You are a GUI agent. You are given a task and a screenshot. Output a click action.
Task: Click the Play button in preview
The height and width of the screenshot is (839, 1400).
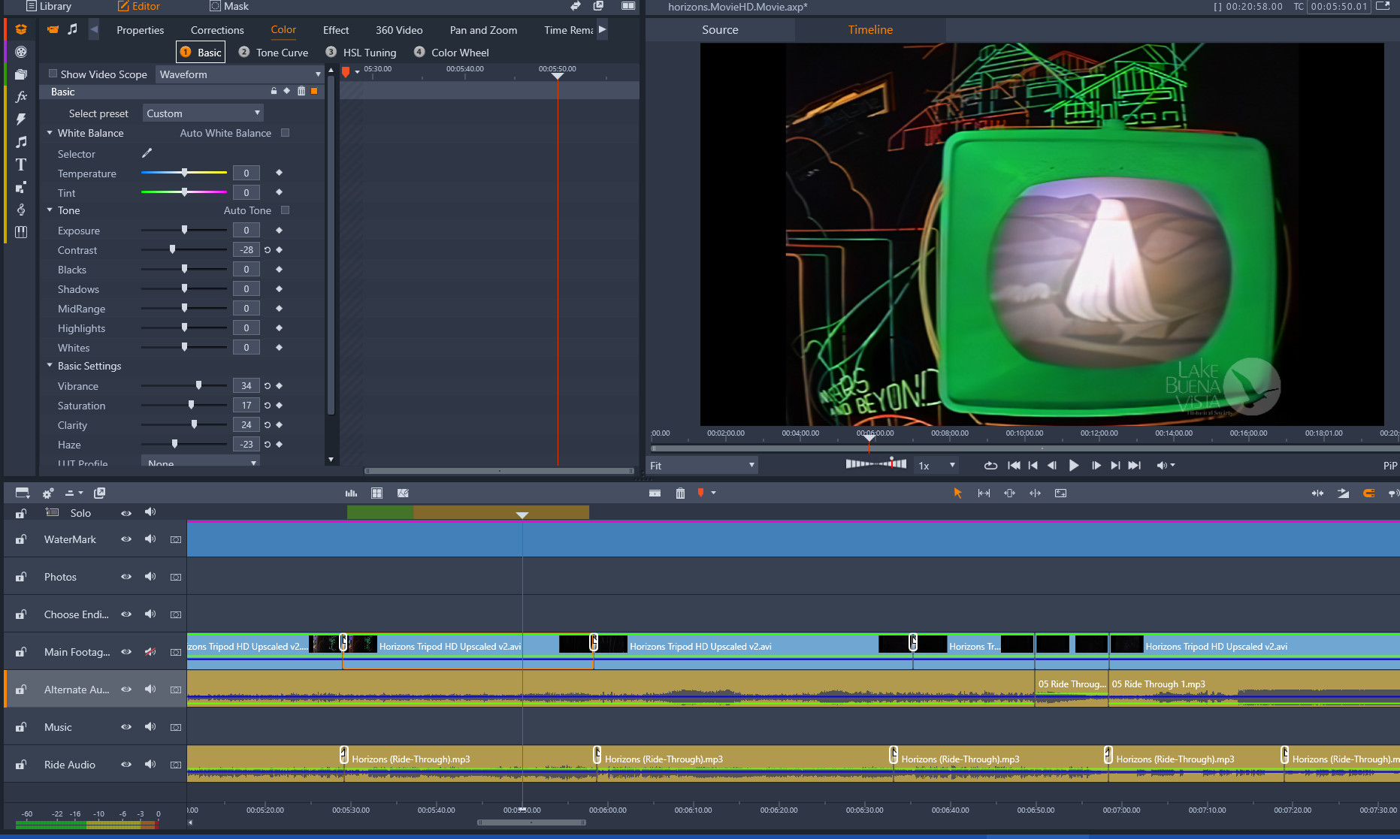point(1073,466)
